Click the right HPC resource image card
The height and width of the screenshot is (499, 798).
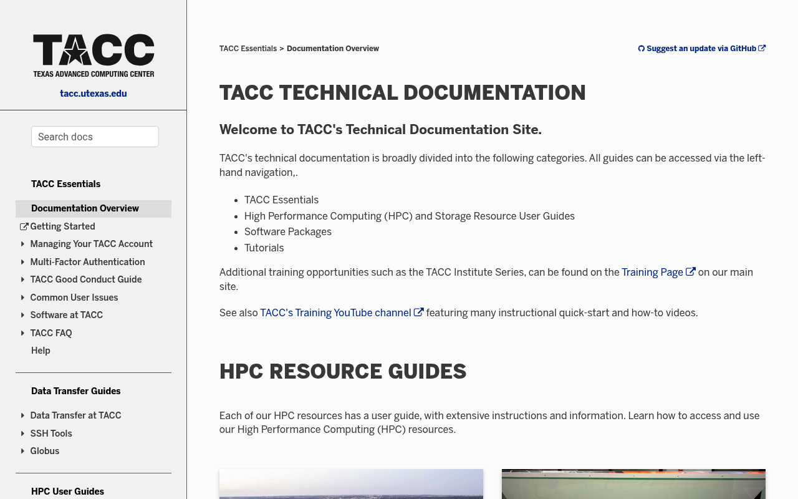pos(633,484)
